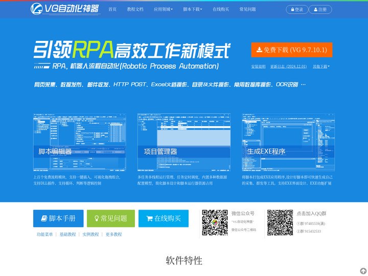Click the VG自动化神器 logo

(65, 9)
